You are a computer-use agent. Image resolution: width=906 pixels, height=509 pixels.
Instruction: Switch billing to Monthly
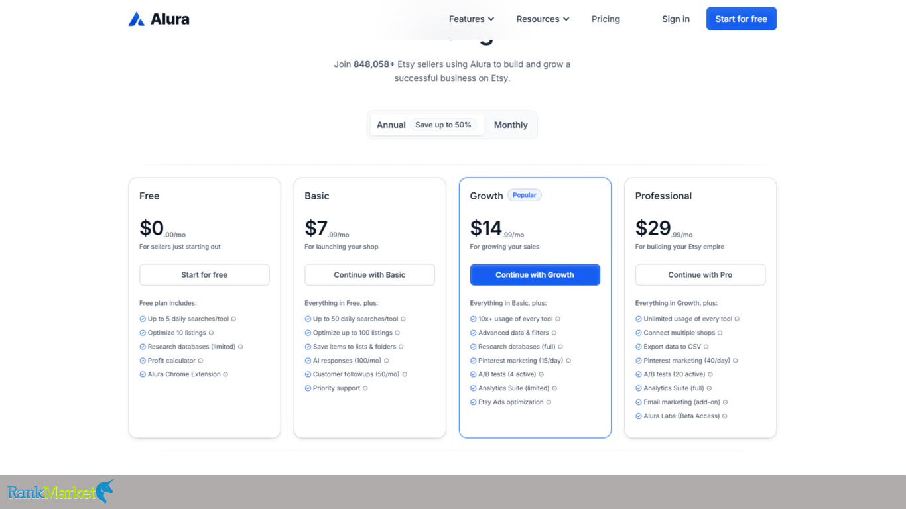point(511,125)
